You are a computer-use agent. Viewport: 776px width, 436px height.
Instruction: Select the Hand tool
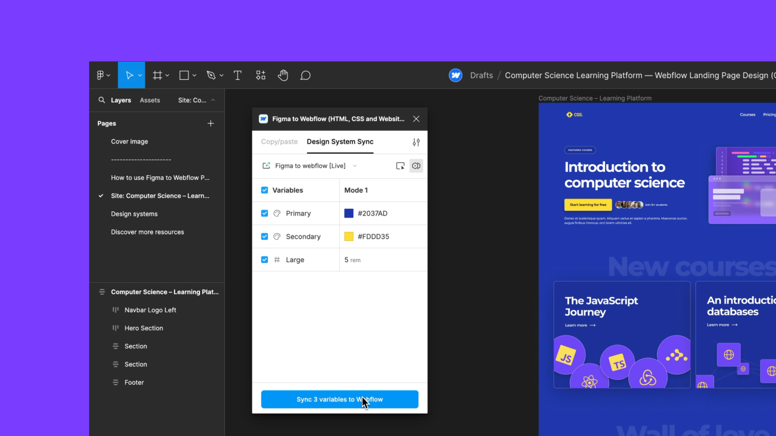(x=283, y=75)
